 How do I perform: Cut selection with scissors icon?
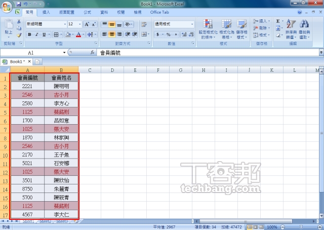pos(19,21)
